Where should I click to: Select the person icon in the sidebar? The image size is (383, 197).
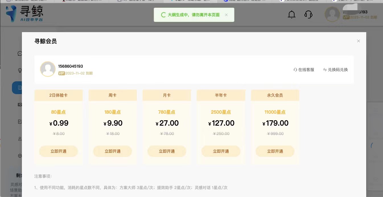[x=20, y=139]
